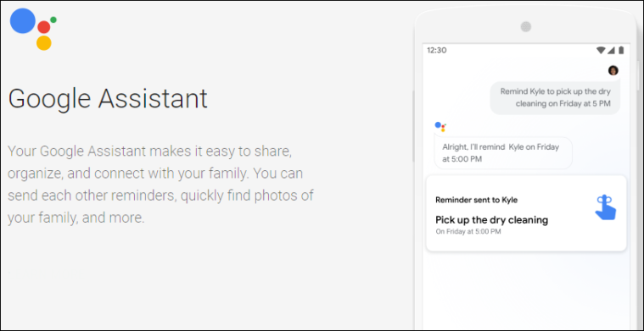
Task: Click the blue finger reminder icon
Action: click(605, 207)
